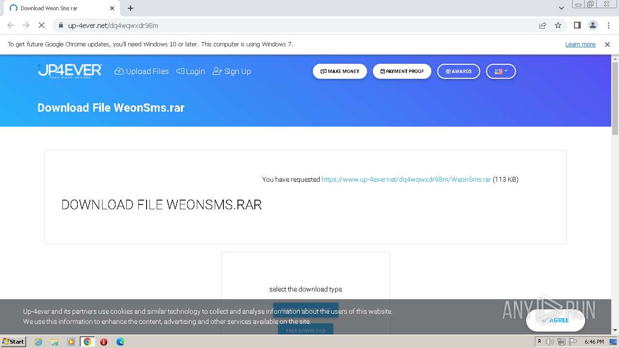
Task: Open the Upload Files page
Action: tap(142, 71)
